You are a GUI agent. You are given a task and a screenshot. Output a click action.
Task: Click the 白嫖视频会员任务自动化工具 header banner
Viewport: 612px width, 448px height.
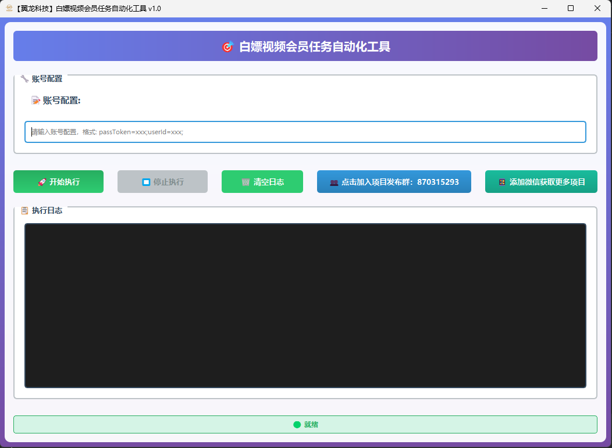click(x=305, y=46)
